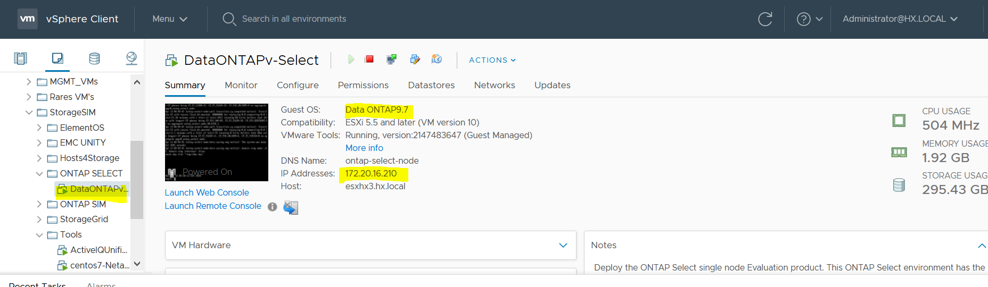The height and width of the screenshot is (287, 988).
Task: Click the tree scroll down arrow
Action: click(137, 264)
